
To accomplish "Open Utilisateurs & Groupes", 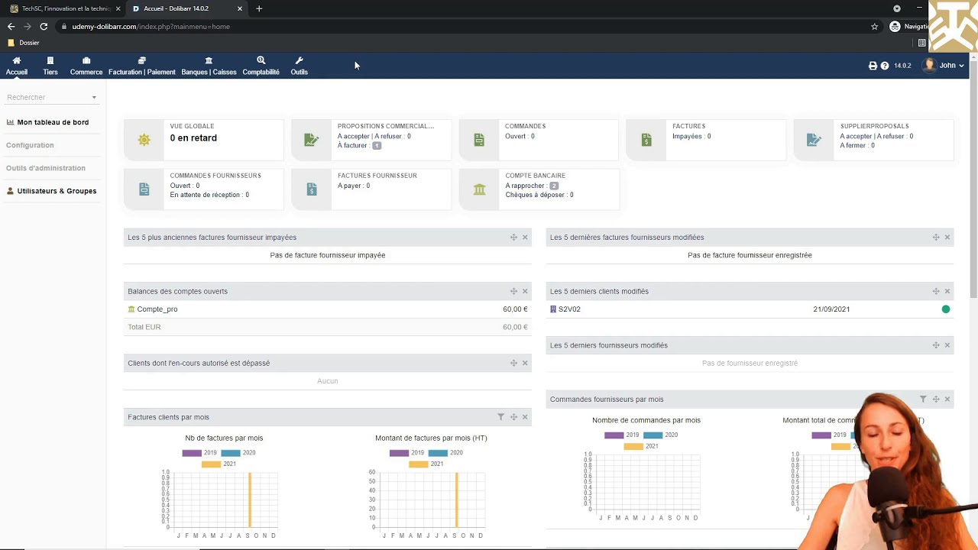I will 51,191.
